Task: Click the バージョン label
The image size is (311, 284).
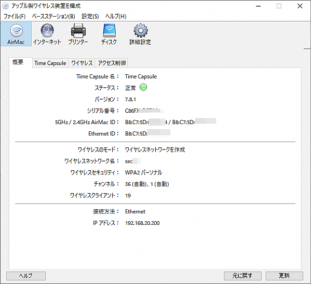Action: (107, 99)
